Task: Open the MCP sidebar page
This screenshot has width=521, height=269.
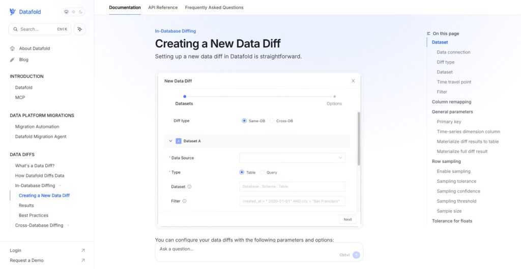Action: [20, 97]
